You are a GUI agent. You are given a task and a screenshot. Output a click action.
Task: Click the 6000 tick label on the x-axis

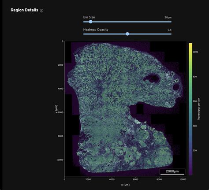click(x=135, y=179)
